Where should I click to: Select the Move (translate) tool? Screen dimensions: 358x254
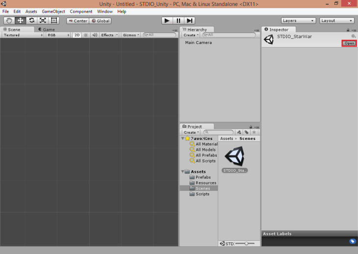pyautogui.click(x=20, y=21)
